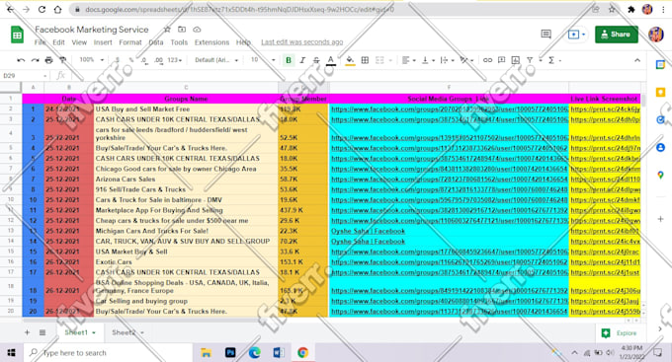The height and width of the screenshot is (362, 672).
Task: Open the Calendar side panel icon
Action: 660,65
